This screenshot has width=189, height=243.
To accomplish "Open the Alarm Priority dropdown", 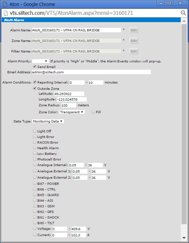I will pyautogui.click(x=40, y=61).
